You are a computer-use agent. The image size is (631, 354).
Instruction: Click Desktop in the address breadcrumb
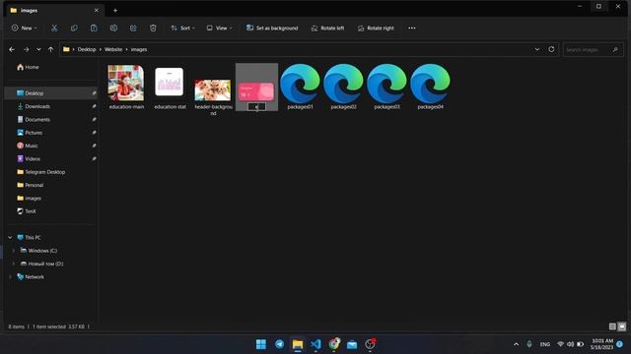click(87, 49)
